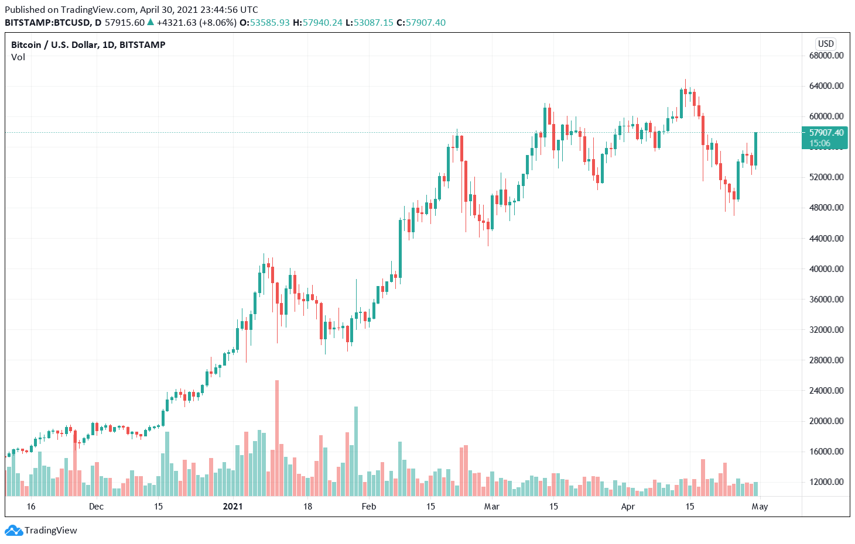Screen dimensions: 855x544
Task: Click the opening price value 53585.93
Action: [x=270, y=23]
